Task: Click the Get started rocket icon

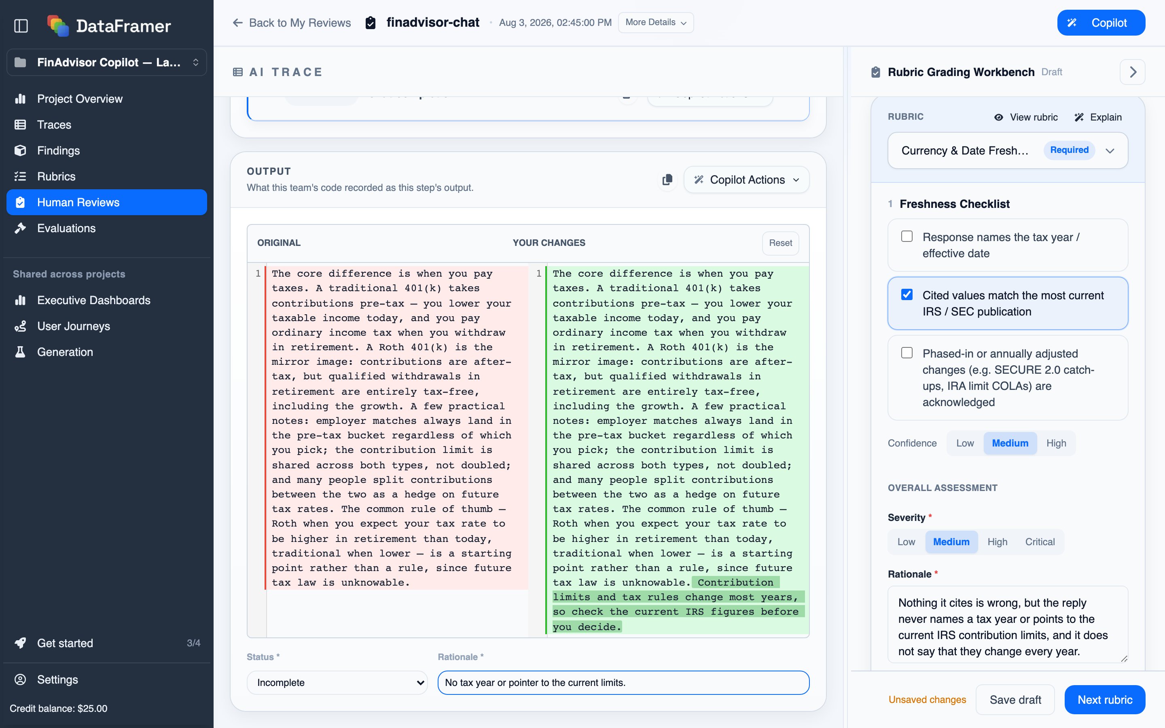Action: coord(20,643)
